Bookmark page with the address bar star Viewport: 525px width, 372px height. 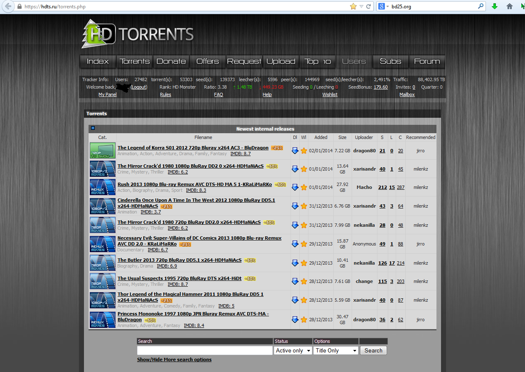pyautogui.click(x=353, y=6)
